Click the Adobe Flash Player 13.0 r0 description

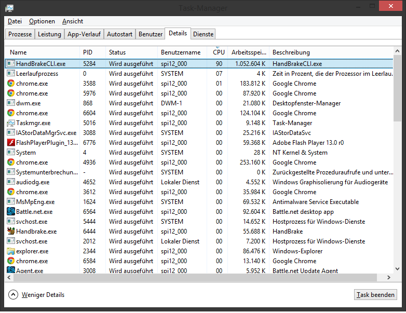click(x=308, y=143)
